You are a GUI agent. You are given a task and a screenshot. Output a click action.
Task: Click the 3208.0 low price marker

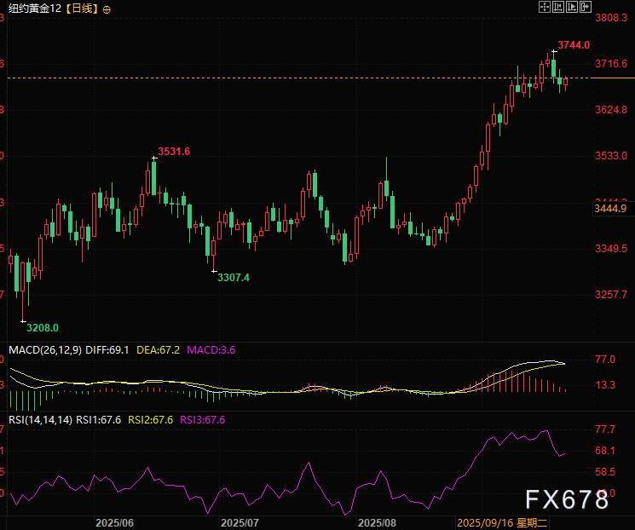(42, 327)
